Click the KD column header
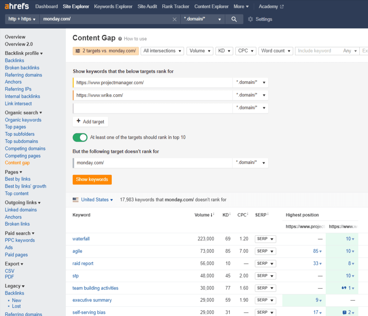The image size is (368, 316). click(226, 215)
